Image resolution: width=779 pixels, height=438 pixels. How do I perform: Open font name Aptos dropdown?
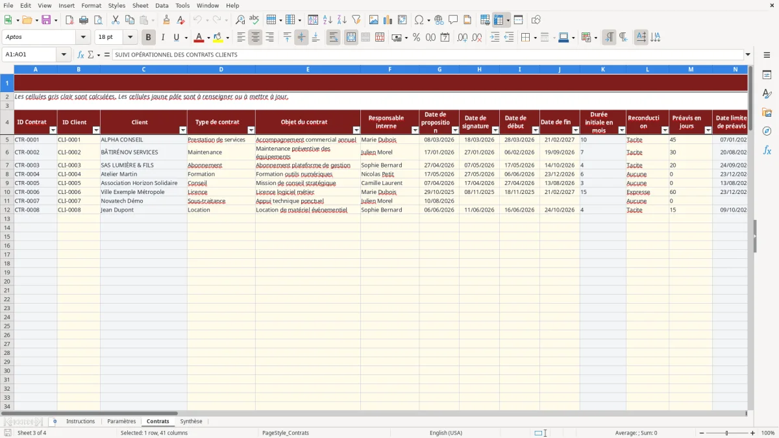pos(83,38)
